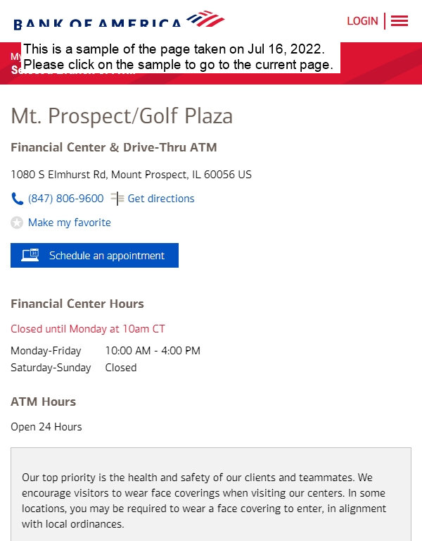Select the branch street address text
The image size is (422, 541).
(x=132, y=175)
